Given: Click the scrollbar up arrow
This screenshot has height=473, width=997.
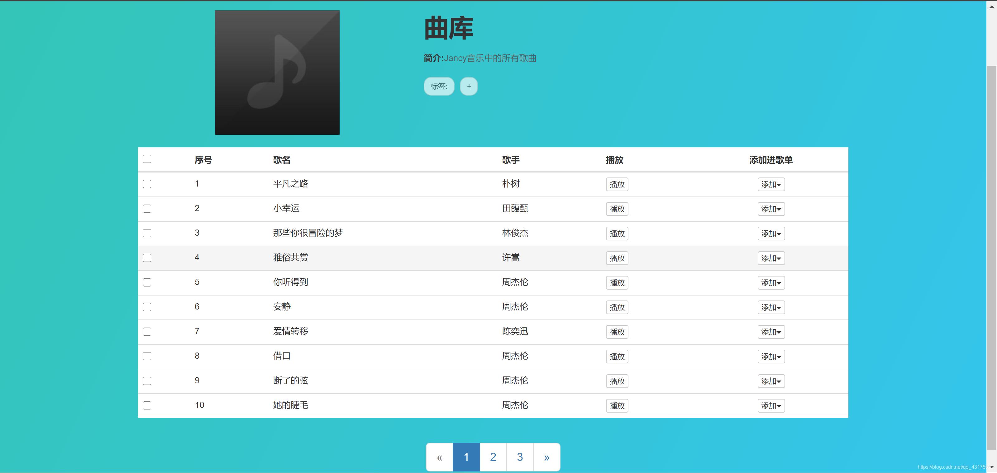Looking at the screenshot, I should pyautogui.click(x=992, y=6).
